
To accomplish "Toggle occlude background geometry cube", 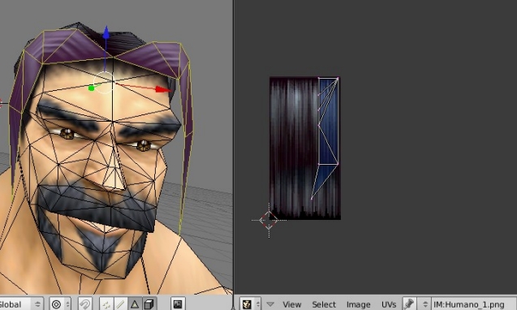I will 149,304.
